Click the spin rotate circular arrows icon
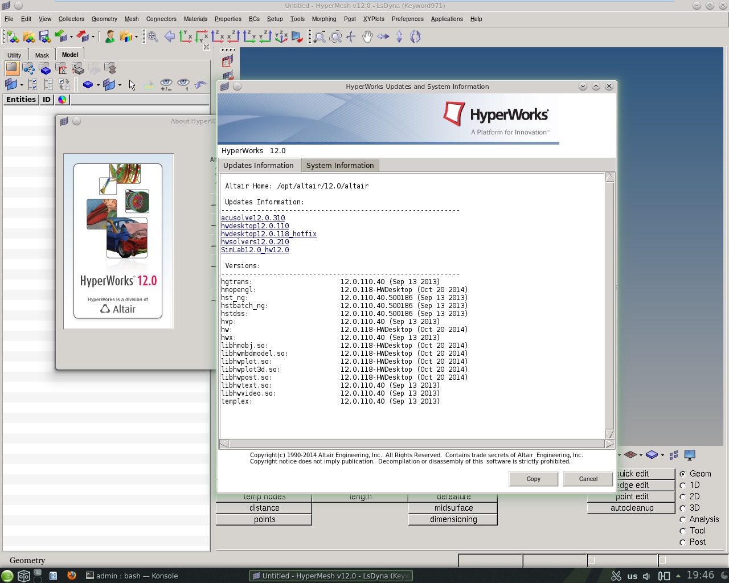Image resolution: width=729 pixels, height=583 pixels. [415, 37]
